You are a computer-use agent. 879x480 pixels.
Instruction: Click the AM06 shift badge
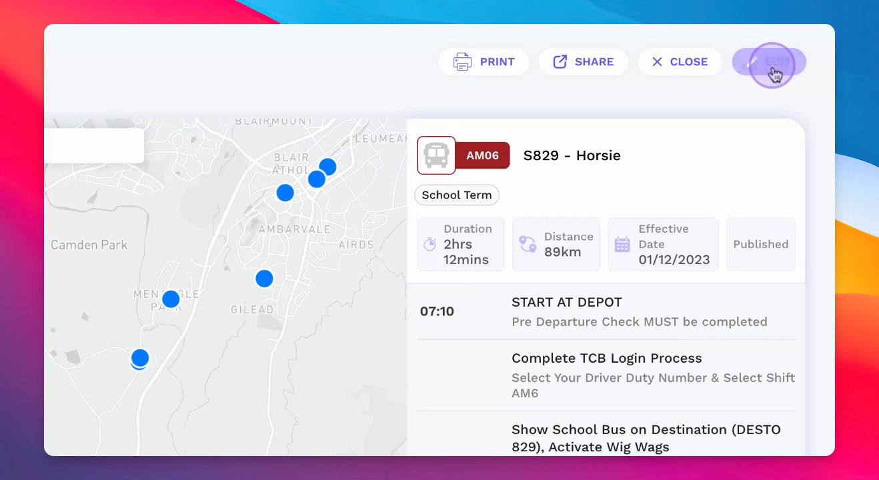[483, 155]
